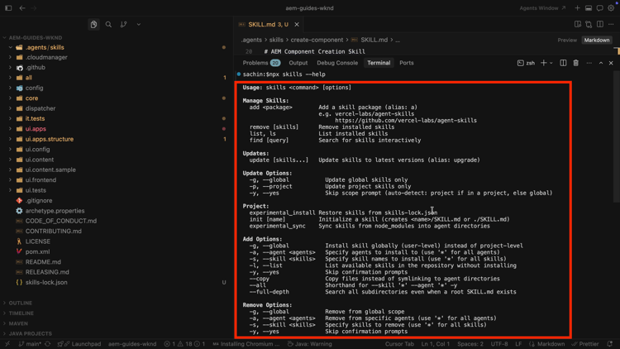This screenshot has width=620, height=349.
Task: Open the chat bubble icon
Action: tap(600, 8)
